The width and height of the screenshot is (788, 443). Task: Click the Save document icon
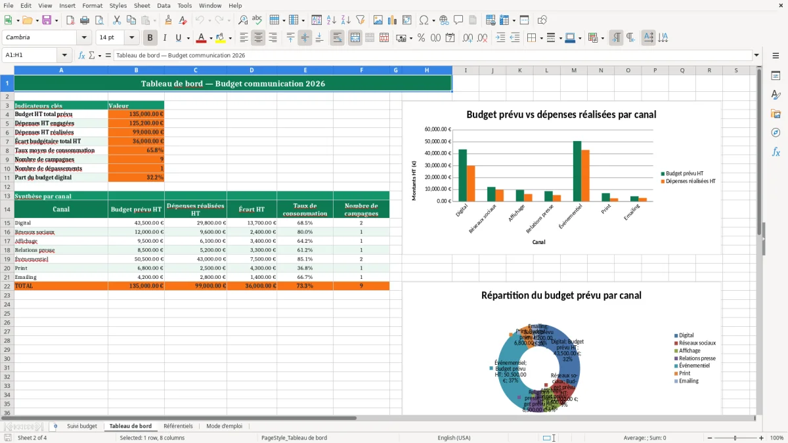[x=47, y=20]
